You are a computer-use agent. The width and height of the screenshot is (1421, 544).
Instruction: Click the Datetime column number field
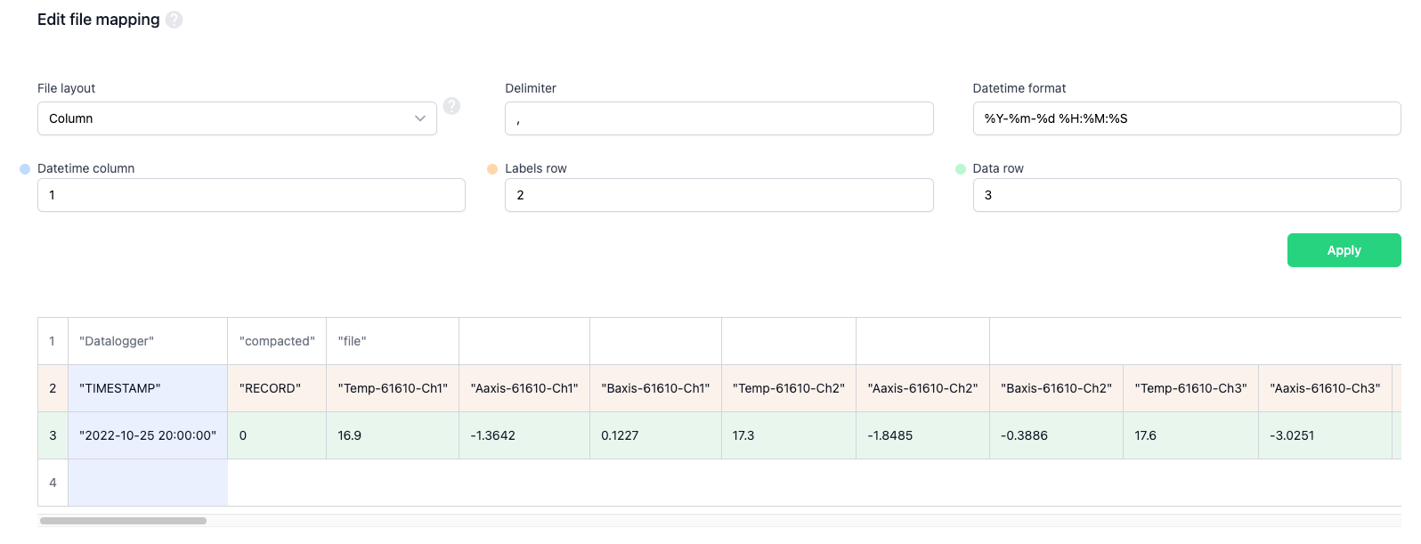pyautogui.click(x=251, y=195)
